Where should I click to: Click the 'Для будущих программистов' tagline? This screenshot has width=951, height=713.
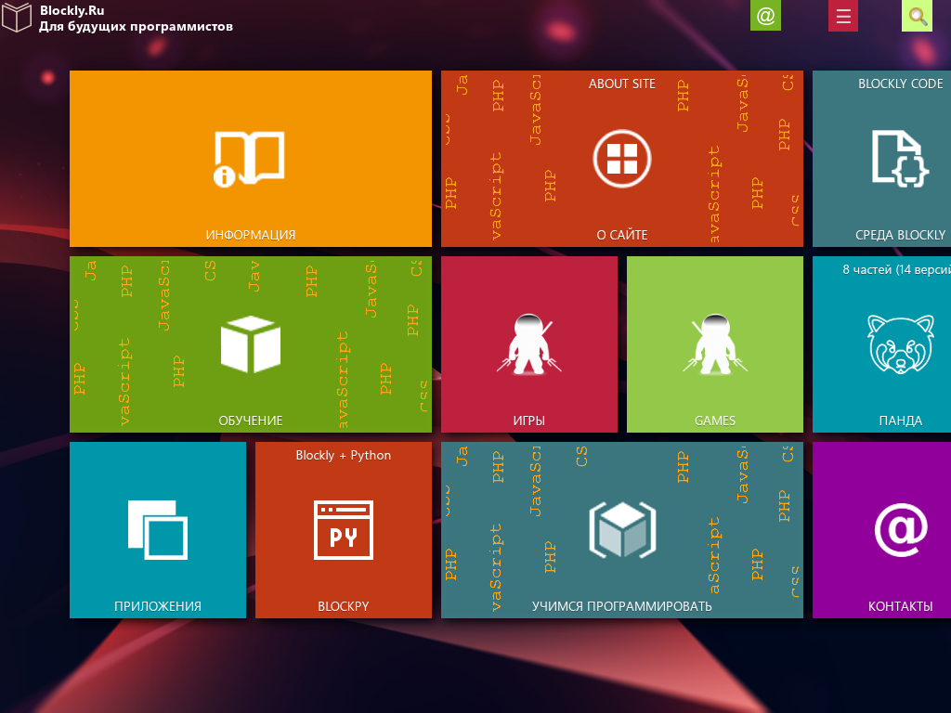click(x=136, y=27)
